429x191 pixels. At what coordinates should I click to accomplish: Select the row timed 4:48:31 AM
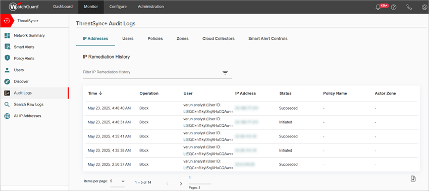pyautogui.click(x=251, y=122)
